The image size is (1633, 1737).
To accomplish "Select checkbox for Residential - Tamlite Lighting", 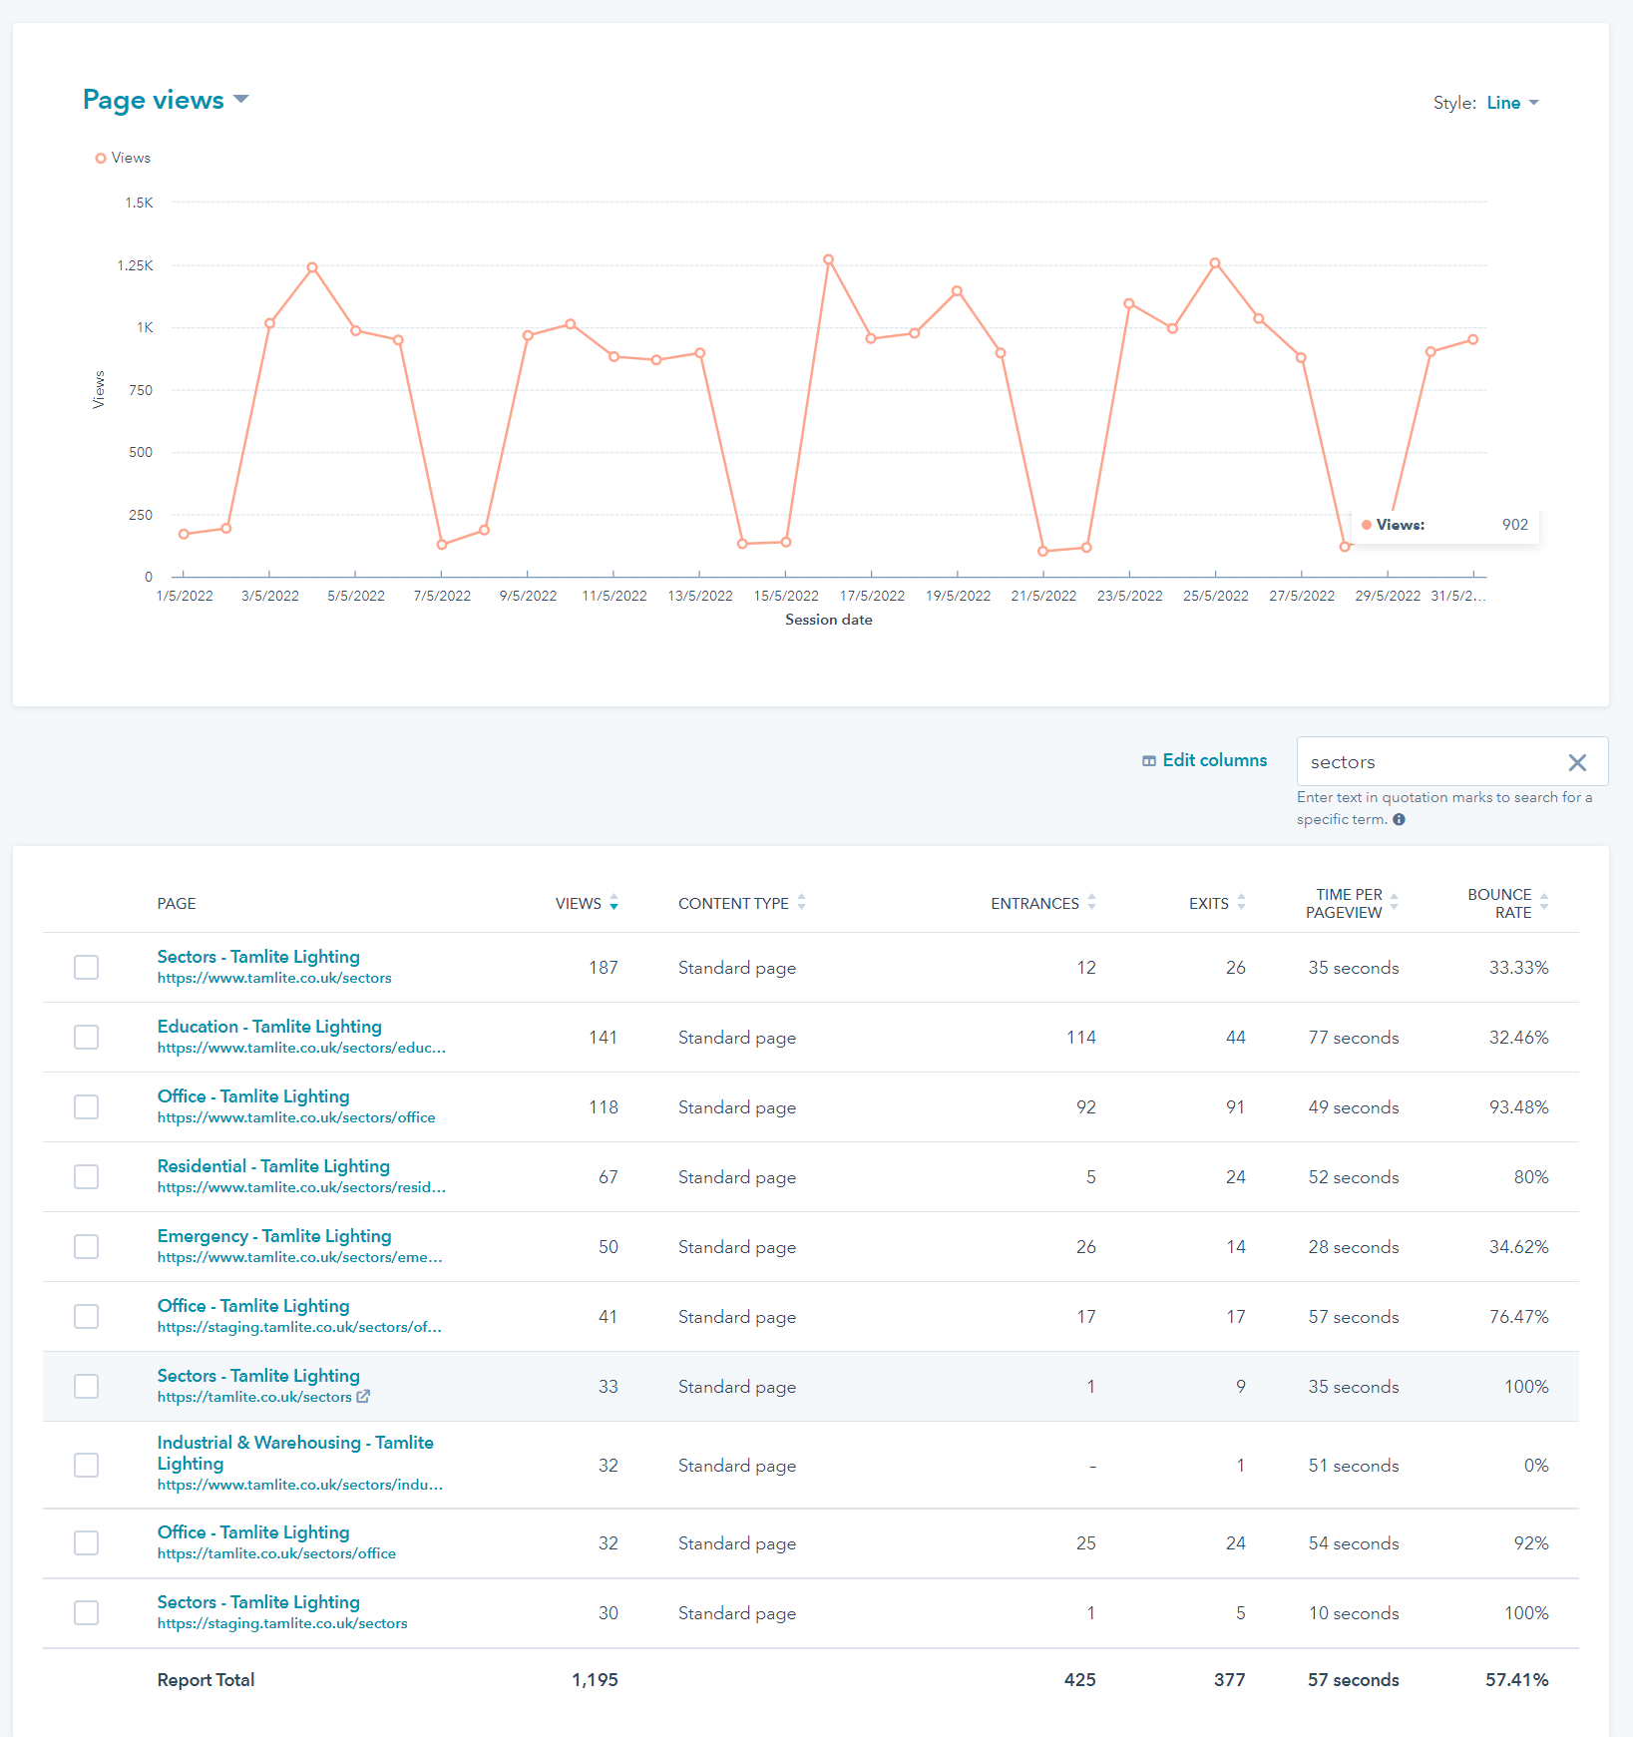I will [x=87, y=1177].
